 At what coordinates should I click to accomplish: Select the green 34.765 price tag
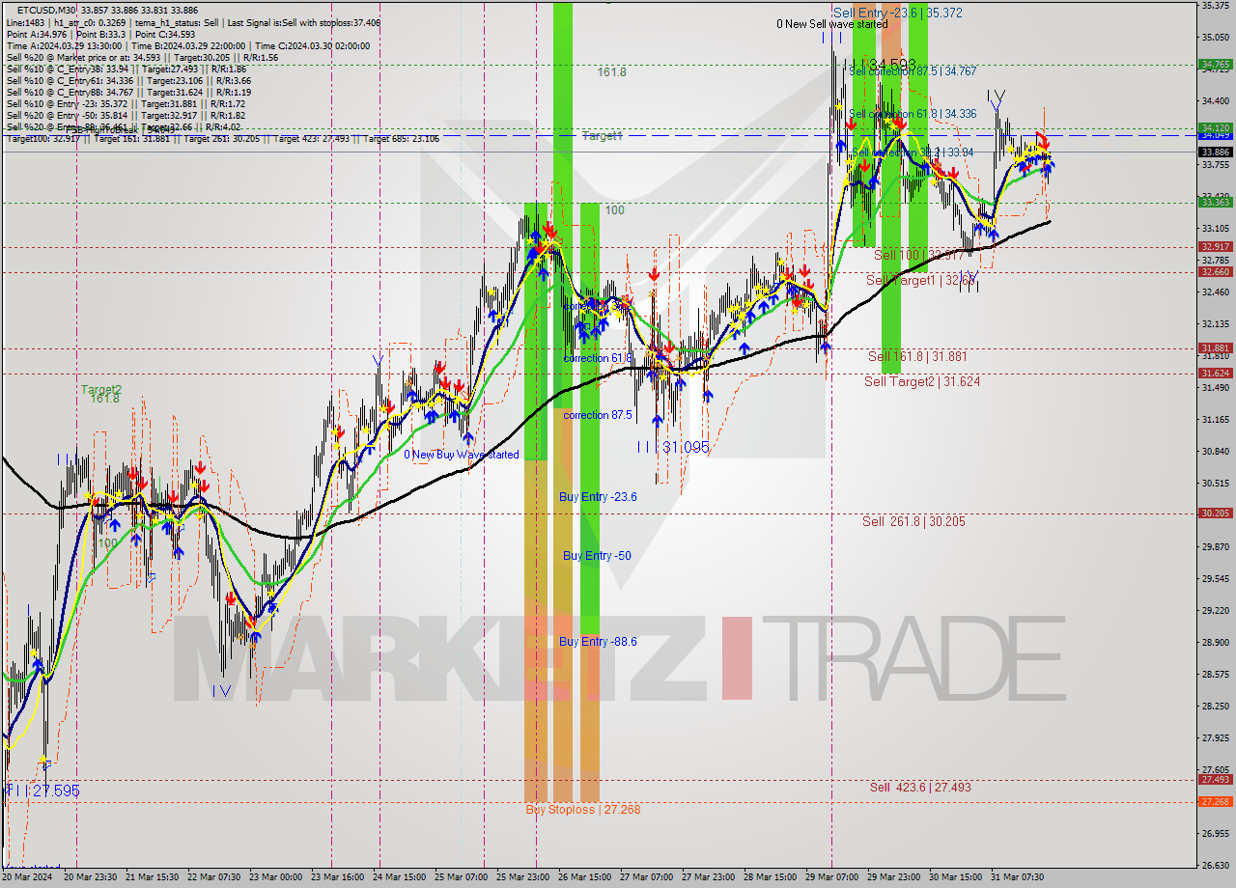pos(1215,65)
